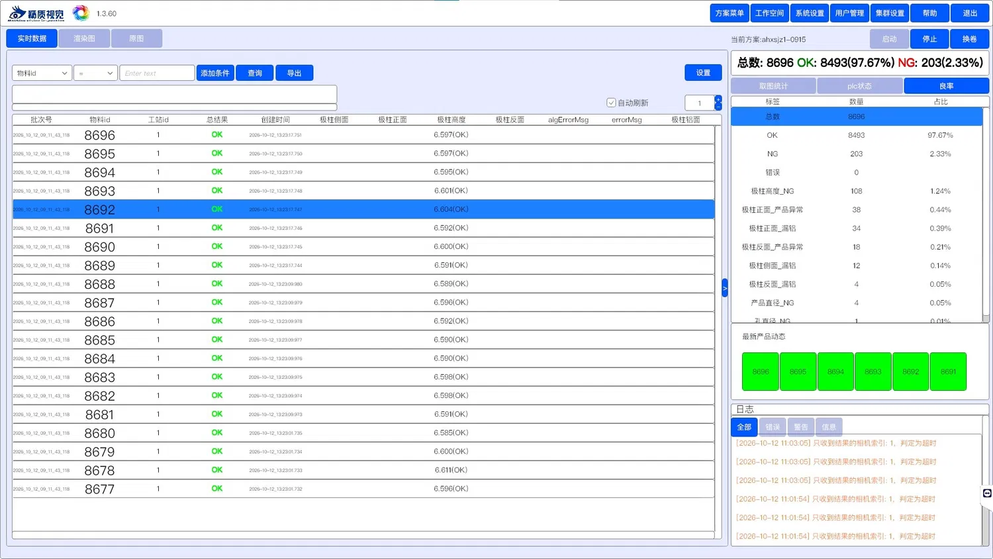Click the 'Enter text' filter input
This screenshot has height=559, width=993.
click(x=157, y=73)
